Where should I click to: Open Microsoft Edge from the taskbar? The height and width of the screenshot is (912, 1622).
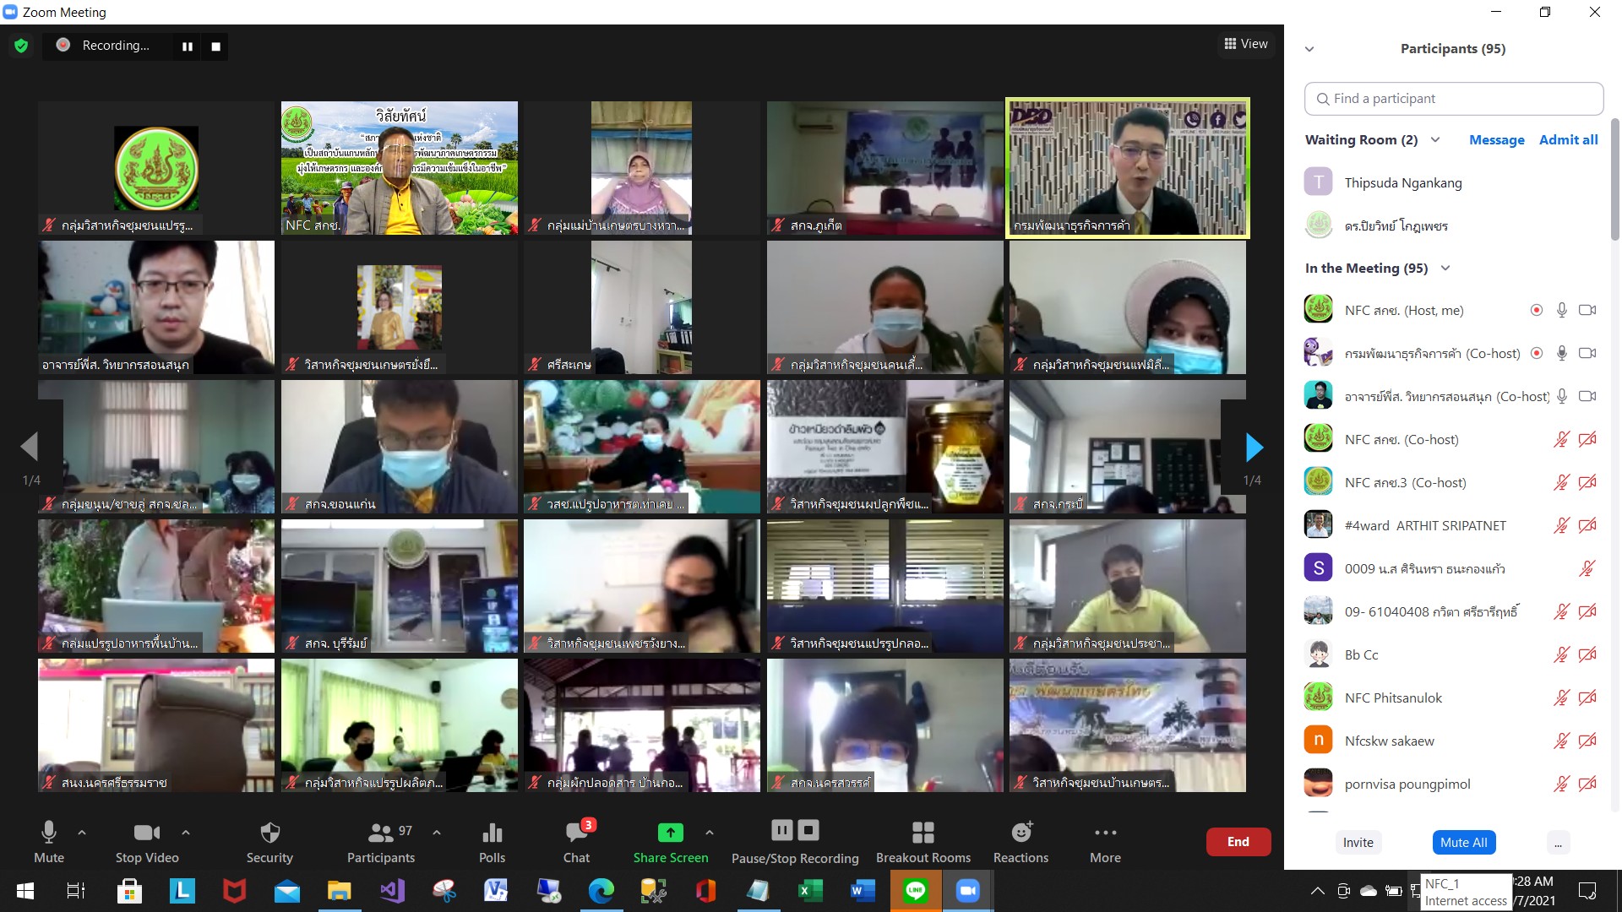pos(601,891)
